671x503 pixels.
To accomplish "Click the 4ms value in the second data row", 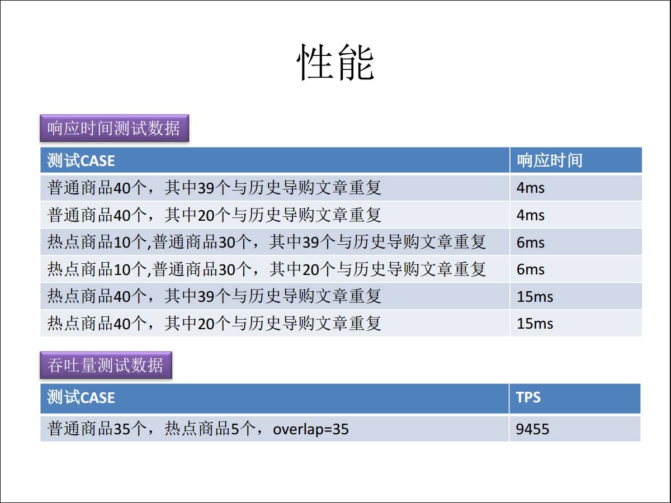I will (530, 215).
